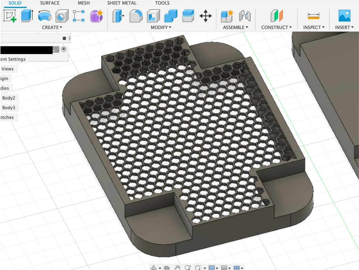Open the Display Settings icon
The width and height of the screenshot is (359, 270).
click(x=212, y=267)
